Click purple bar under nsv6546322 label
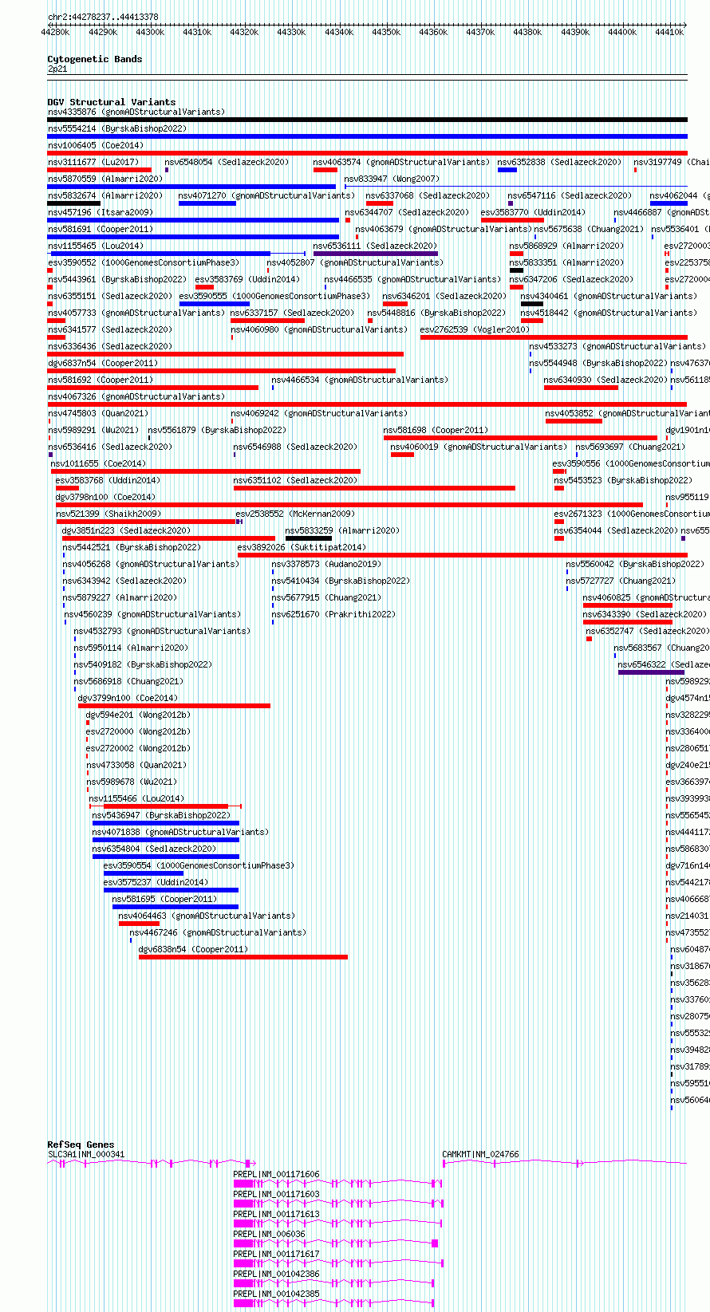710x1312 pixels. [651, 672]
